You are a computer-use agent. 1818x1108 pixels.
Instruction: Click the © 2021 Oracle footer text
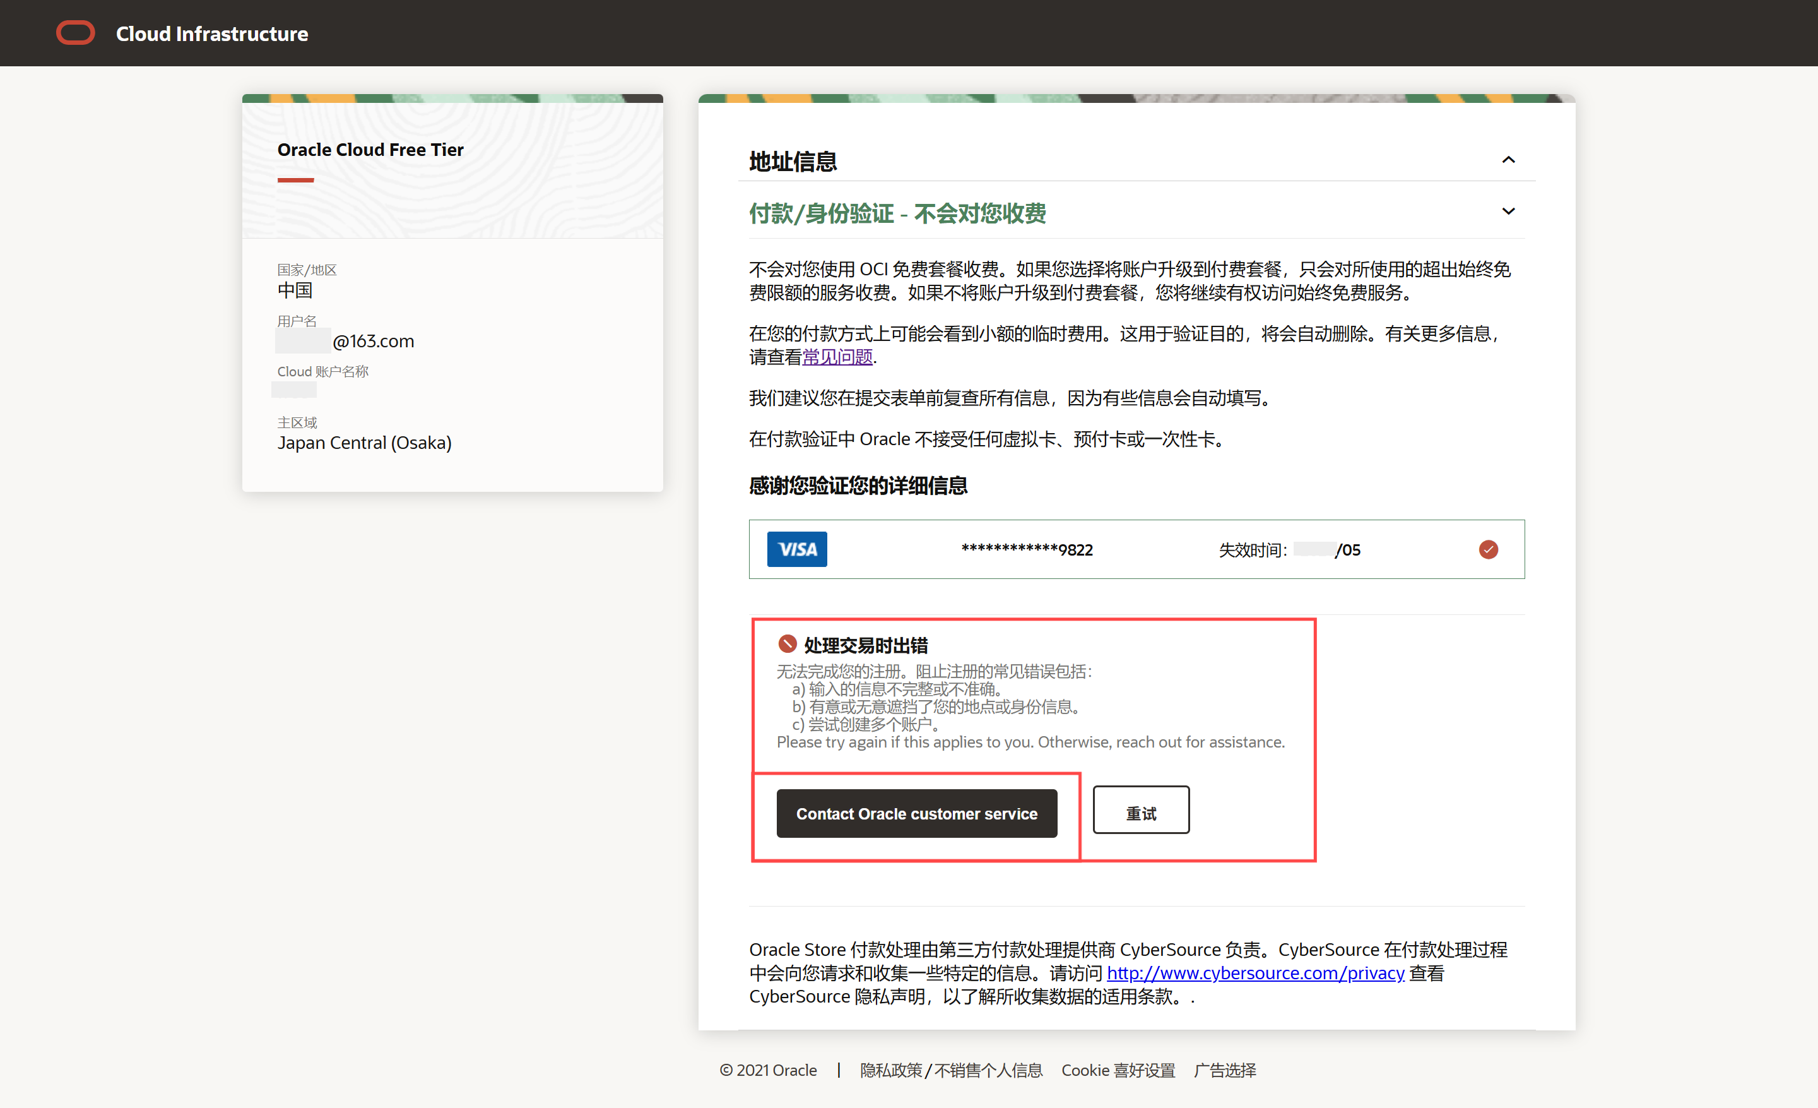click(768, 1070)
